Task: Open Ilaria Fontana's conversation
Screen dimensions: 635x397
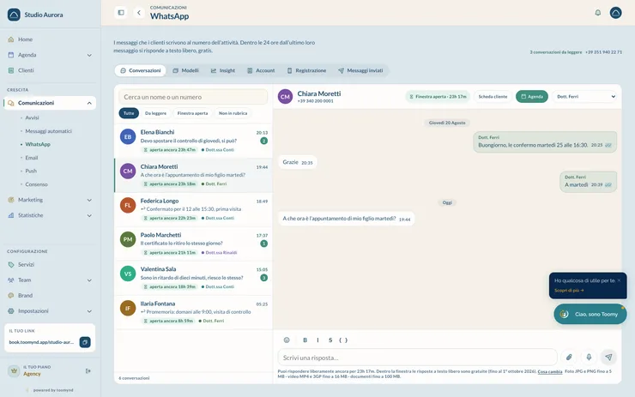Action: 194,312
